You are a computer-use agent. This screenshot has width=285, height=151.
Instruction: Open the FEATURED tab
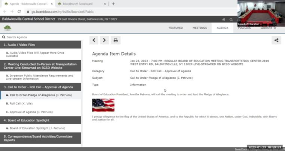click(x=176, y=28)
